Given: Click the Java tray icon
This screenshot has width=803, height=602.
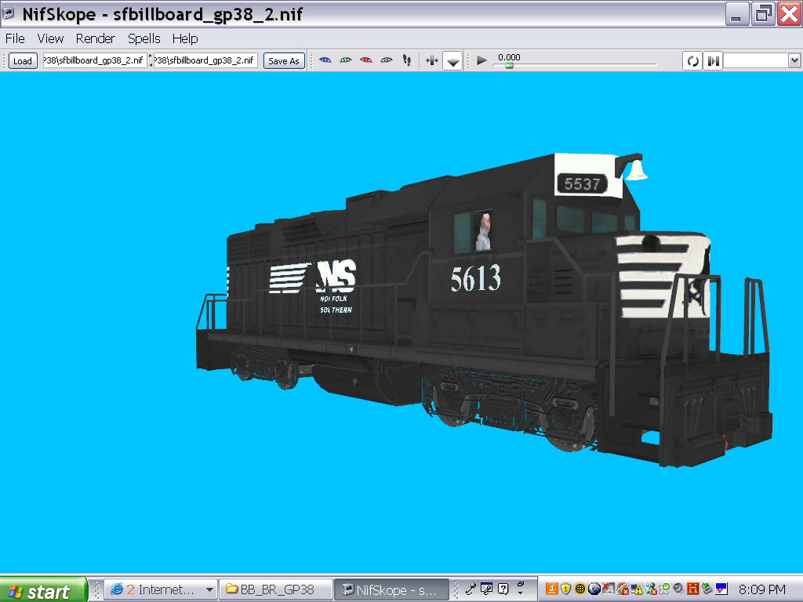Looking at the screenshot, I should [x=551, y=589].
